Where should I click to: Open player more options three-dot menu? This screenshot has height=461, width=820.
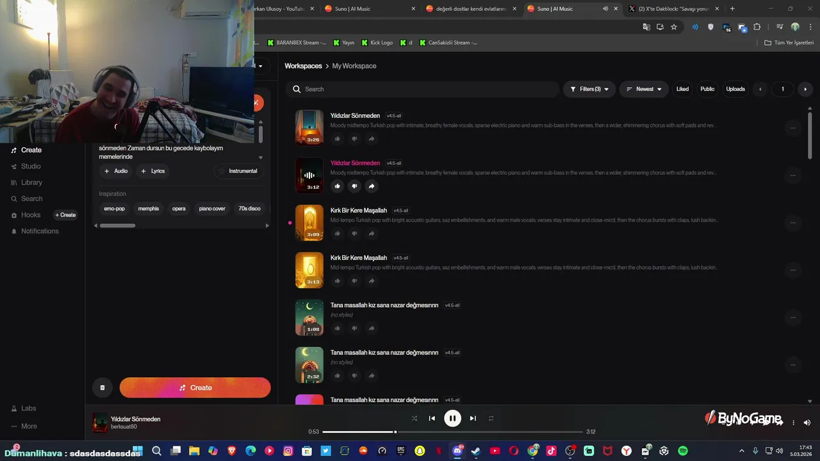pos(793,423)
